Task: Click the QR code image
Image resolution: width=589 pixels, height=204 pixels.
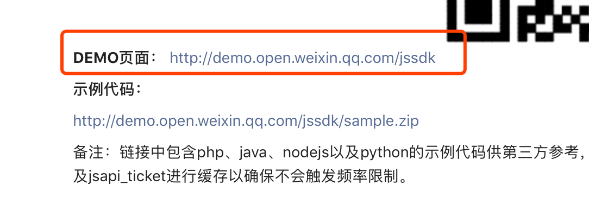Action: pyautogui.click(x=518, y=21)
